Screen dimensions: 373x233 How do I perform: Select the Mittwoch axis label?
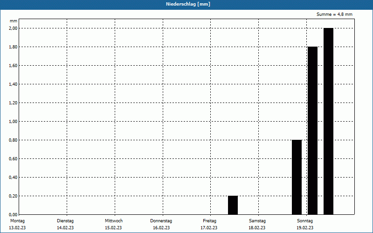point(114,221)
